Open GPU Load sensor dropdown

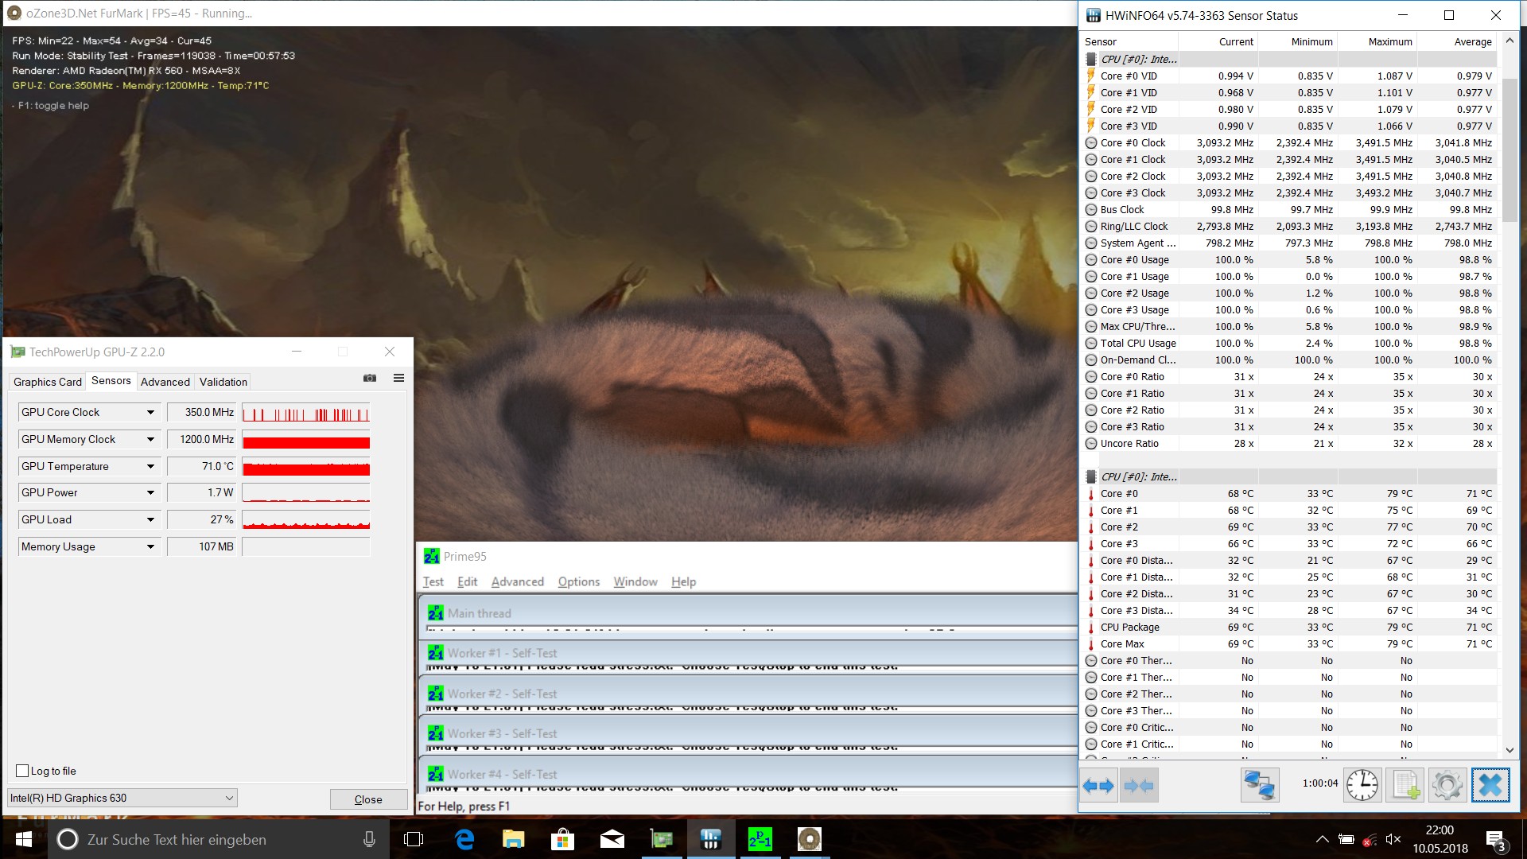click(150, 519)
